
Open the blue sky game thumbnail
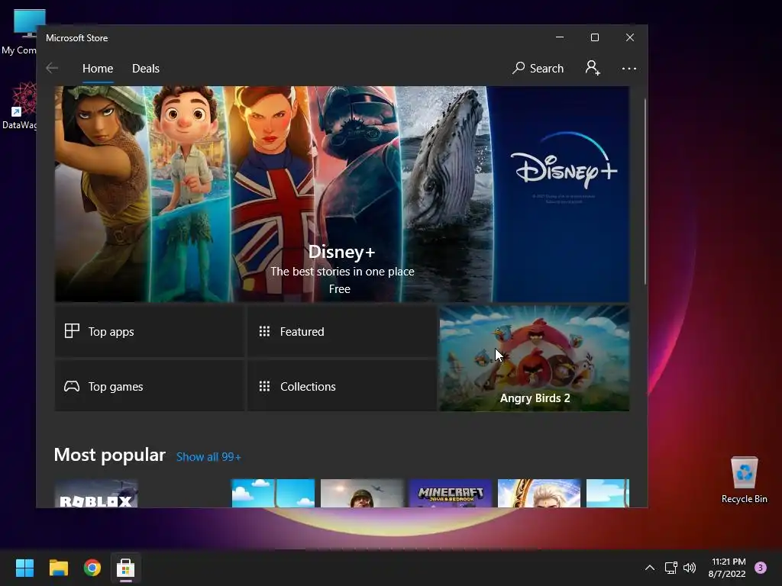(x=273, y=494)
